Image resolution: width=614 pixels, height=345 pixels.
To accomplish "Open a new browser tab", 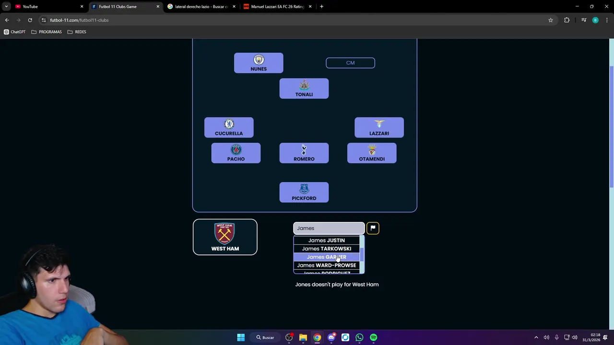I will click(x=321, y=7).
